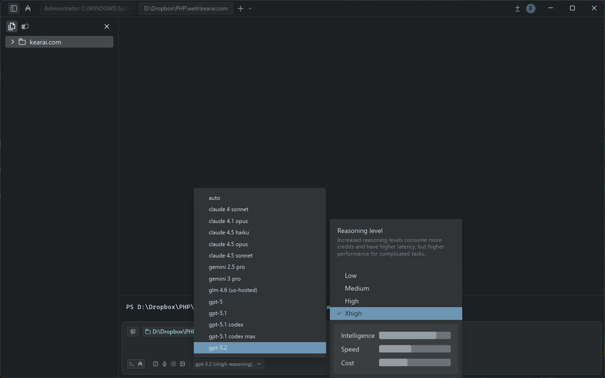Set reasoning level to Low
This screenshot has height=378, width=605.
(x=396, y=275)
